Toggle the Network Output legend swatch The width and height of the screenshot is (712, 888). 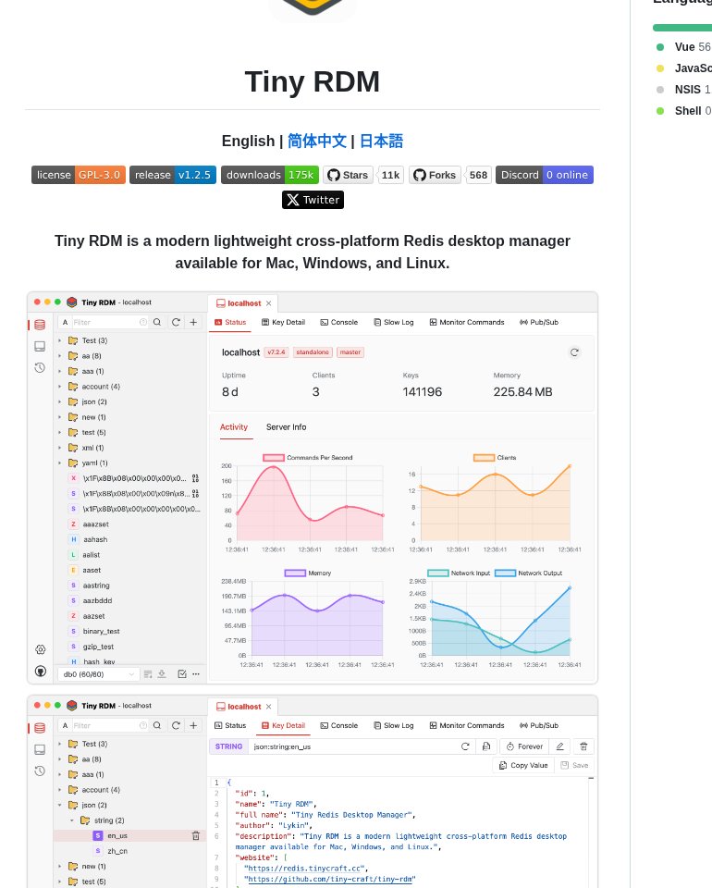coord(506,573)
